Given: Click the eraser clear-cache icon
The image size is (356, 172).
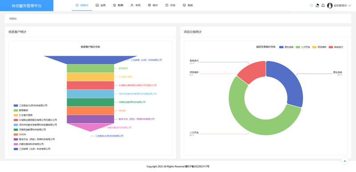Looking at the screenshot, I should click(x=317, y=5).
